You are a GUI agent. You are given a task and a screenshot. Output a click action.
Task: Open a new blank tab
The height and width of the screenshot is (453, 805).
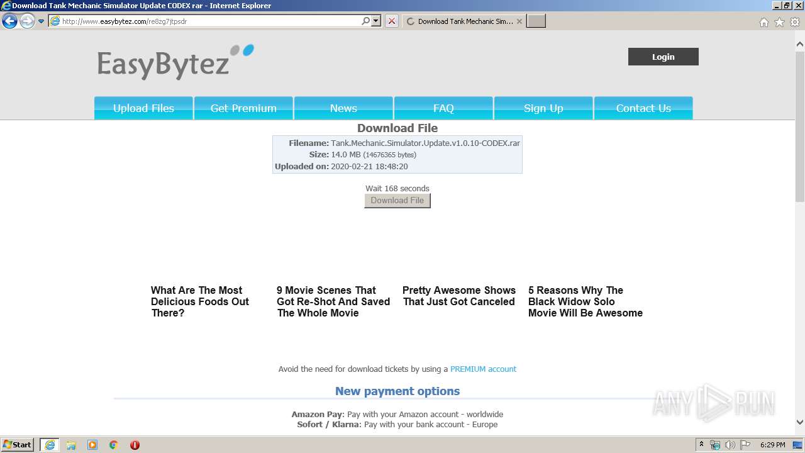pyautogui.click(x=536, y=21)
